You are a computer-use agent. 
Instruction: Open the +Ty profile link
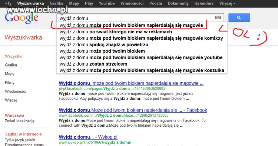(8, 3)
